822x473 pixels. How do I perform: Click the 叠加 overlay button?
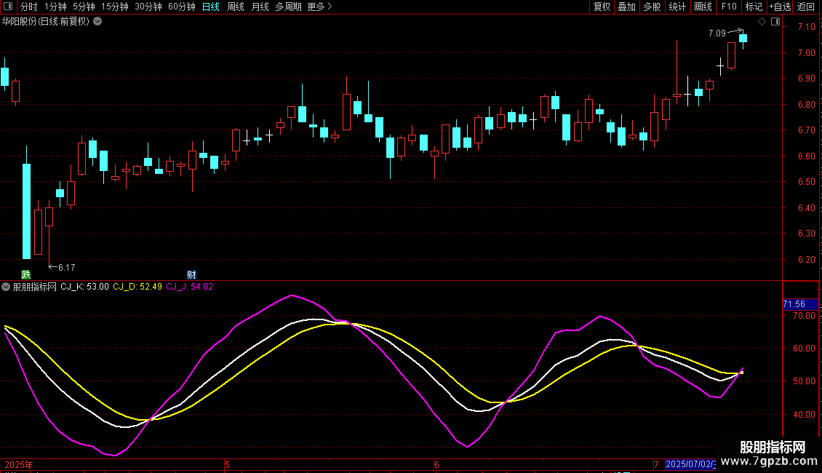pos(626,7)
